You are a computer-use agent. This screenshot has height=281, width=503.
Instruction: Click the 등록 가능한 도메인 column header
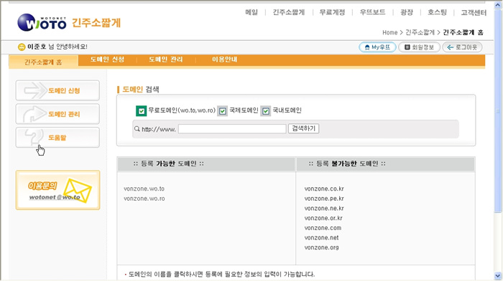[x=206, y=164]
